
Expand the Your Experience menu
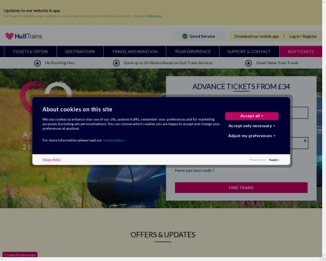(192, 52)
